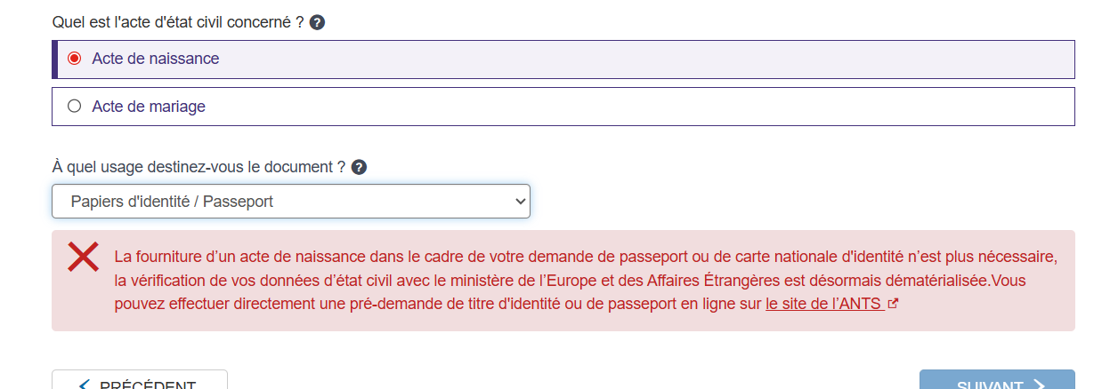Click external link icon after ANTS link
Image resolution: width=1110 pixels, height=389 pixels.
[x=893, y=304]
